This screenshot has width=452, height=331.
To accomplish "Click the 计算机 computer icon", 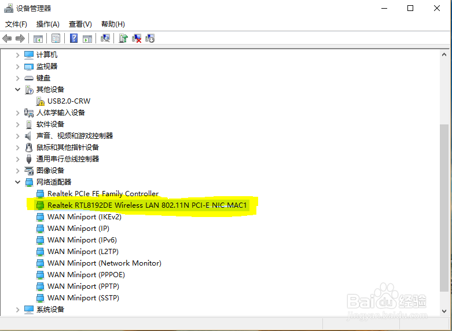I will 29,55.
